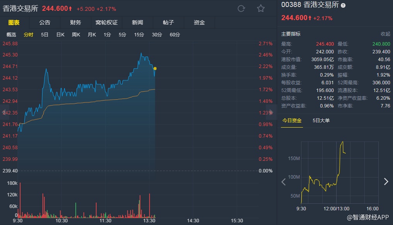The image size is (393, 225).
Task: Open the 财务 tab
Action: (75, 23)
